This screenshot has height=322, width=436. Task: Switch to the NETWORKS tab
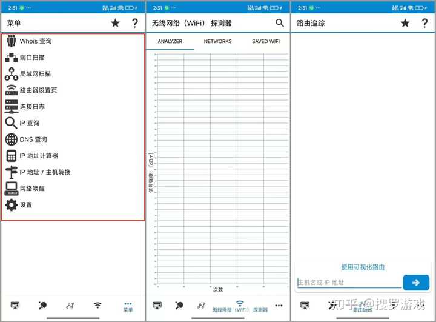click(x=217, y=41)
